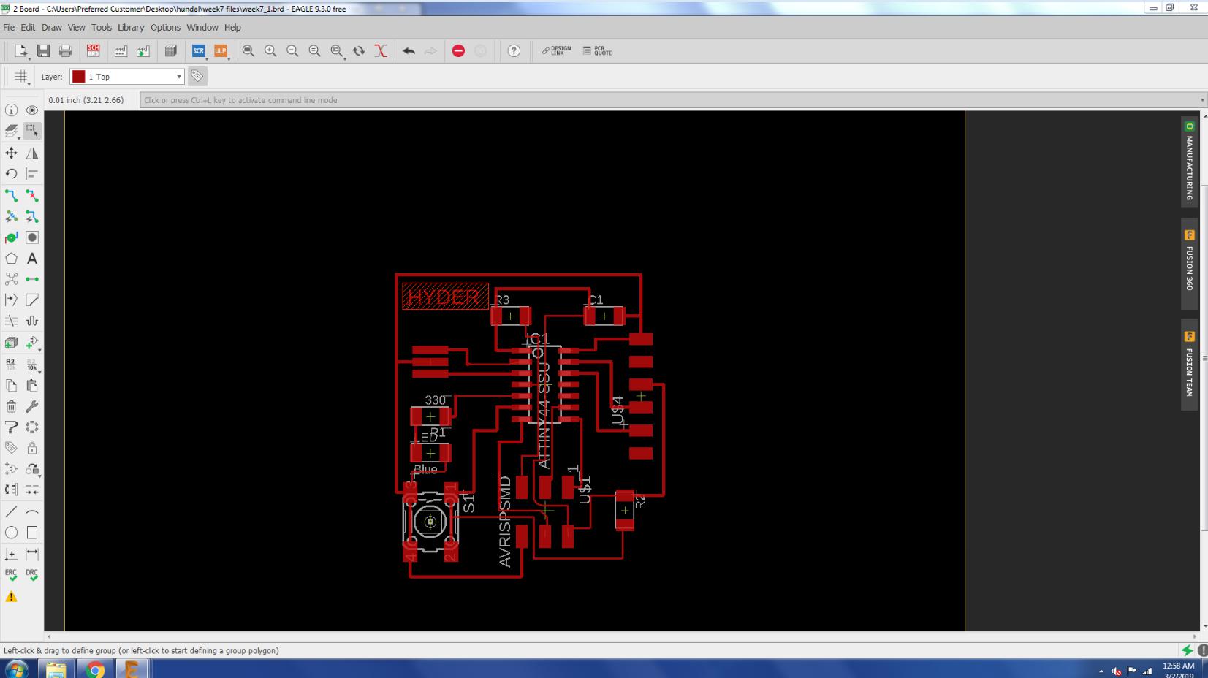The width and height of the screenshot is (1208, 678).
Task: Select the Dimension measurement tool
Action: pos(32,555)
